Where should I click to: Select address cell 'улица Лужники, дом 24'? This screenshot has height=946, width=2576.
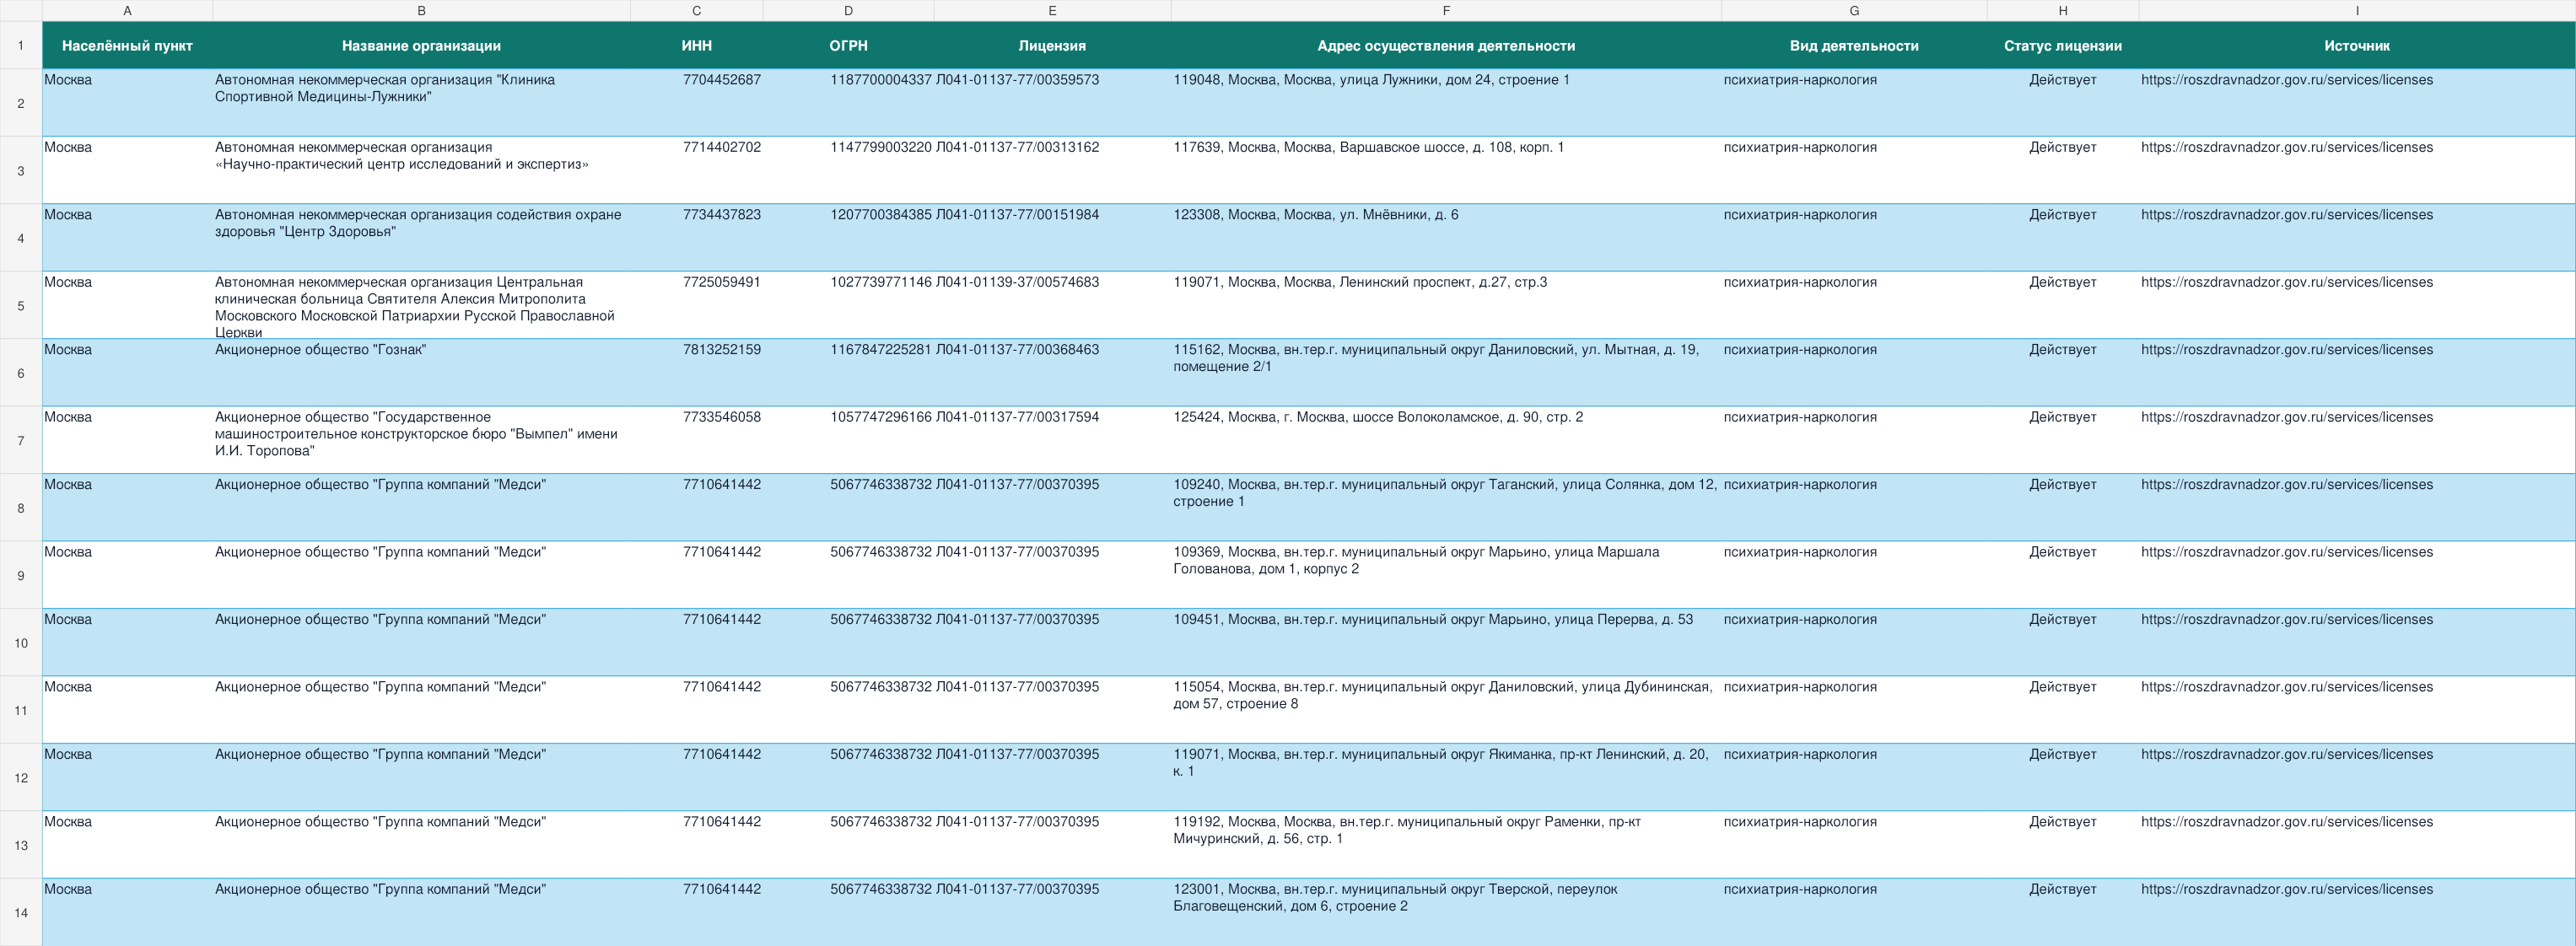pyautogui.click(x=1446, y=103)
